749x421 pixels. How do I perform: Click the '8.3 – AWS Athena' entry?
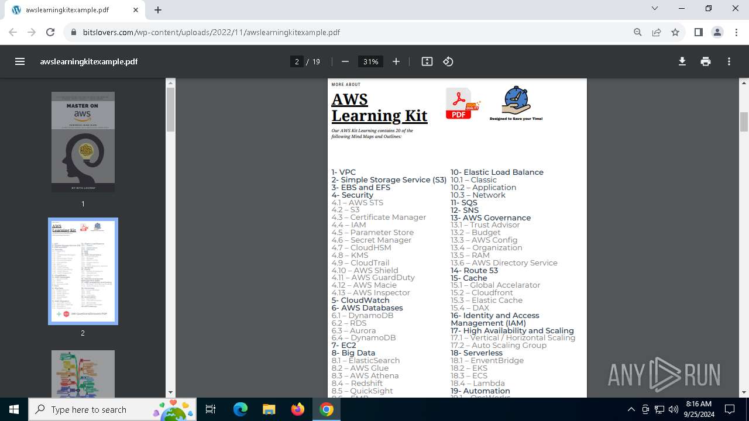click(365, 376)
